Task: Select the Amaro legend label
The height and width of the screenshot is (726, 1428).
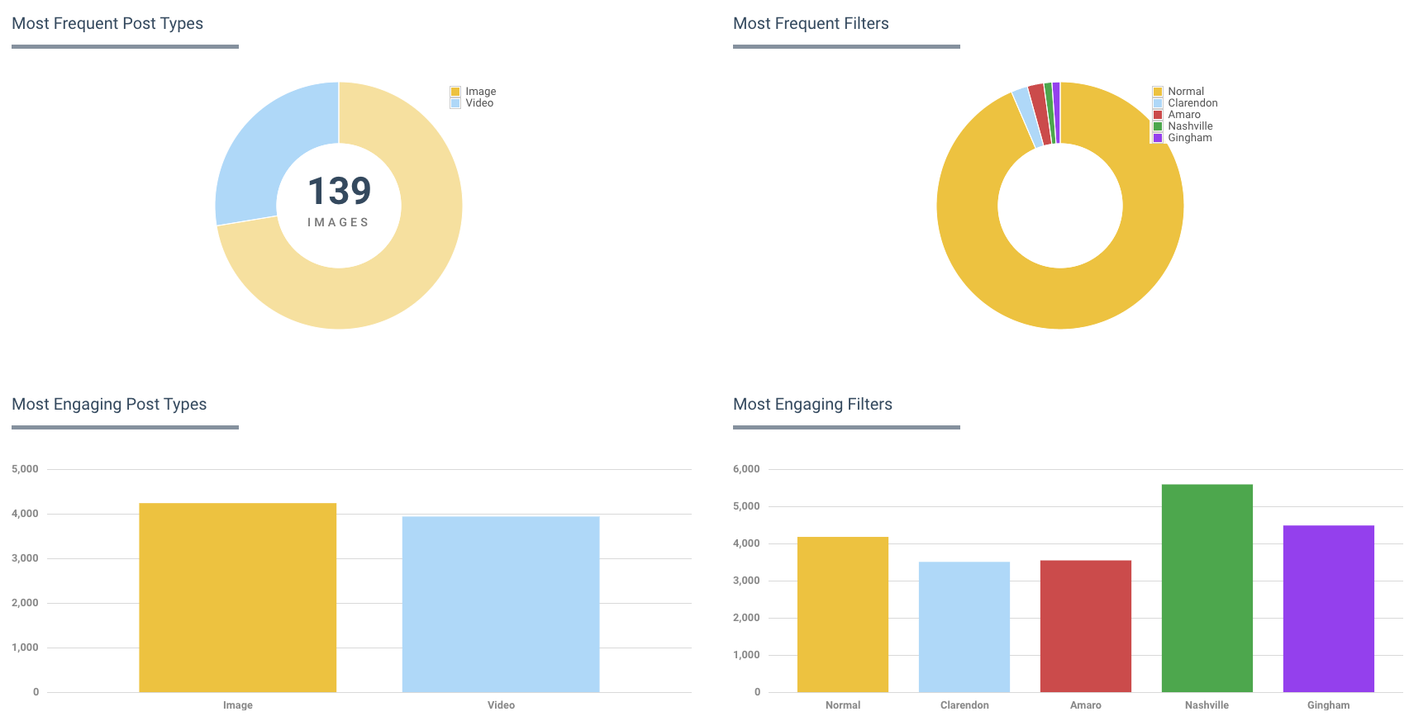Action: 1184,115
